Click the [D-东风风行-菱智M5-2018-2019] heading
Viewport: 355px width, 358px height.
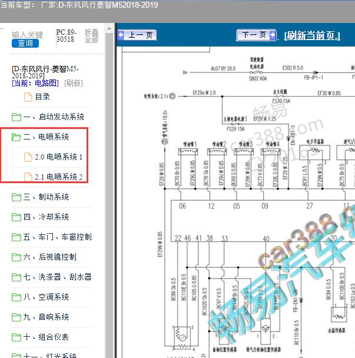(45, 72)
